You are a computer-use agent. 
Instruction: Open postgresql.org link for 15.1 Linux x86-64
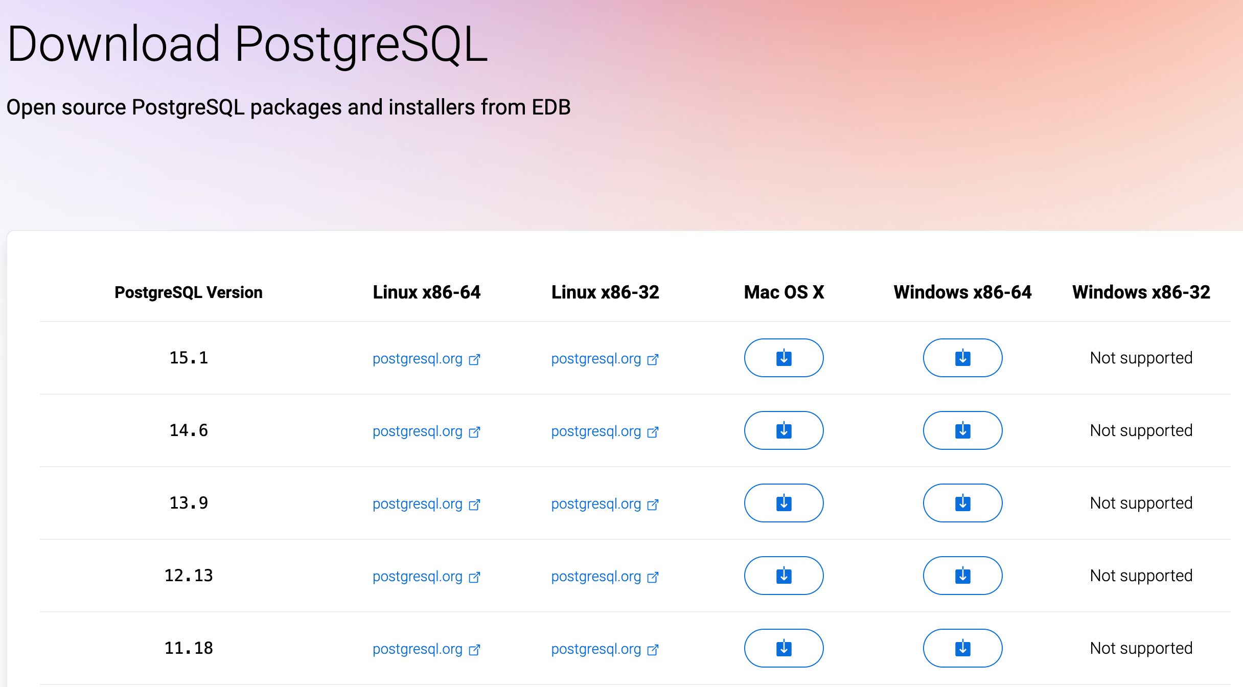click(x=426, y=359)
